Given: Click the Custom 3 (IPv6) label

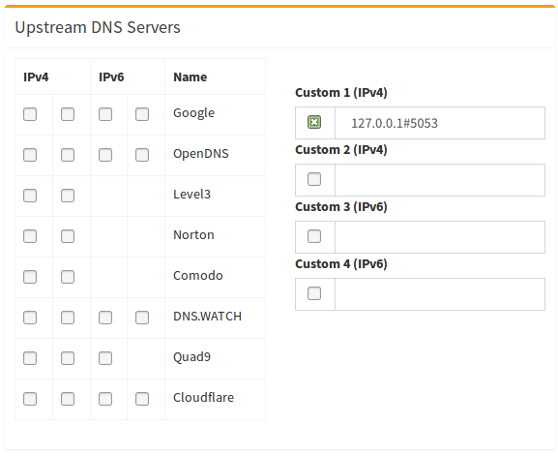Looking at the screenshot, I should click(x=341, y=206).
